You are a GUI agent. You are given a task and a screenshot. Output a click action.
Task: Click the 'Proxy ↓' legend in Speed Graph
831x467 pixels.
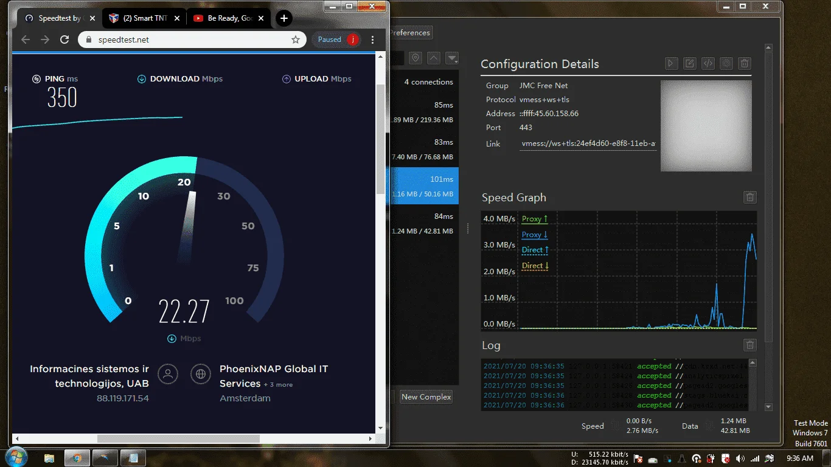pyautogui.click(x=535, y=235)
